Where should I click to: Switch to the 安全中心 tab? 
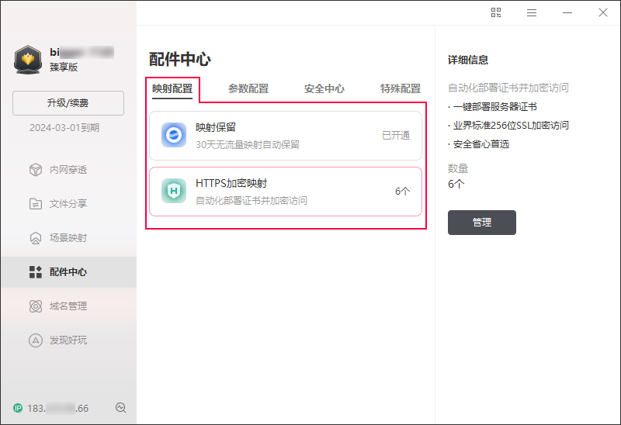pos(324,89)
